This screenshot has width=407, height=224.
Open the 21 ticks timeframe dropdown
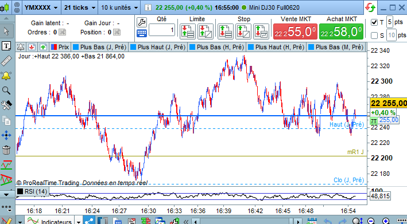tap(80, 7)
